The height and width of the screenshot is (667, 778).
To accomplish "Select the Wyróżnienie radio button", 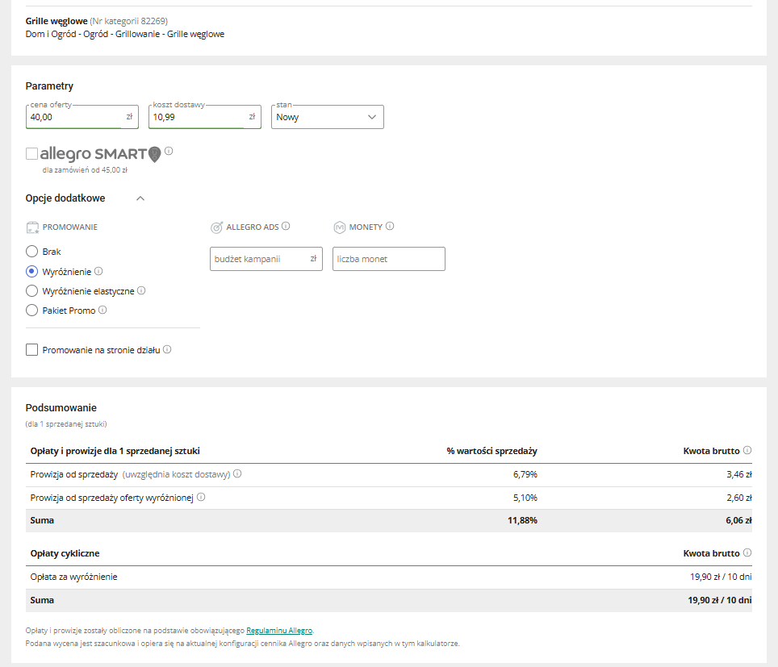I will (x=31, y=271).
